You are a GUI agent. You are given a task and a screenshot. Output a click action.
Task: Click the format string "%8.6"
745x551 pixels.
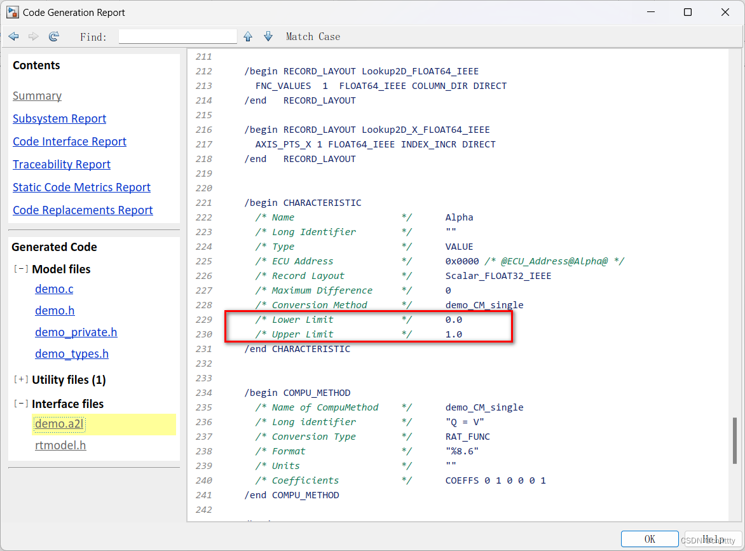tap(462, 451)
